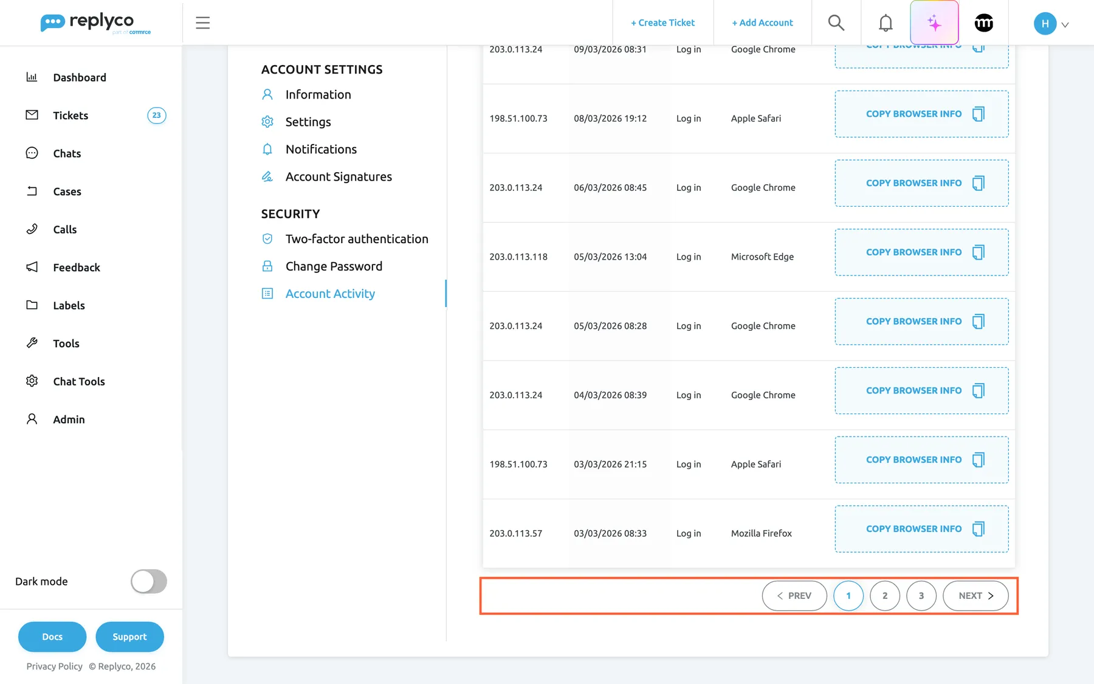Click the IP address 203.0.113.118
1094x684 pixels.
point(518,257)
